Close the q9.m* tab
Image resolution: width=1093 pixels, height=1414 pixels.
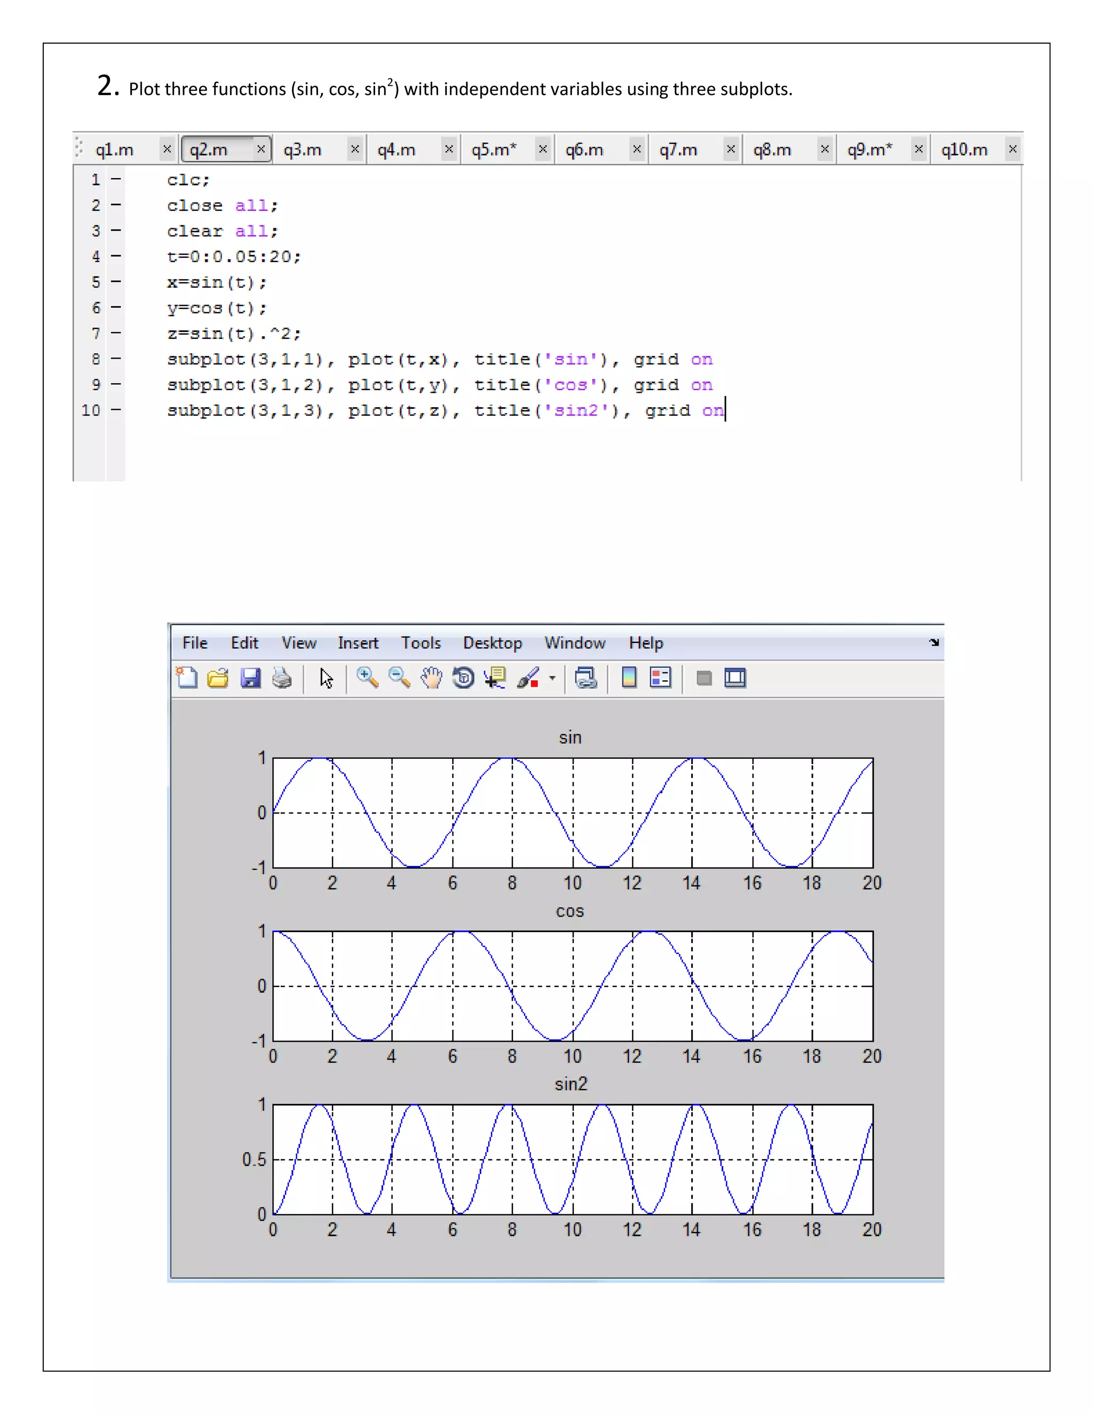918,149
